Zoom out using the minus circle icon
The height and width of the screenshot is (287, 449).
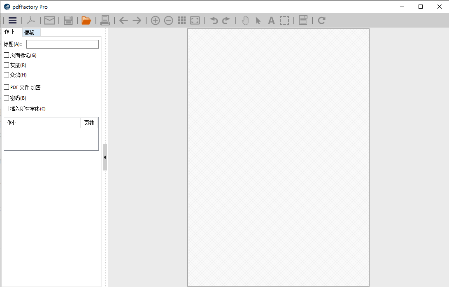coord(168,21)
